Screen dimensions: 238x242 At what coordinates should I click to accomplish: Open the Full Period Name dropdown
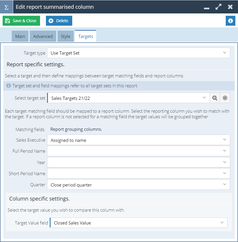[x=139, y=151]
